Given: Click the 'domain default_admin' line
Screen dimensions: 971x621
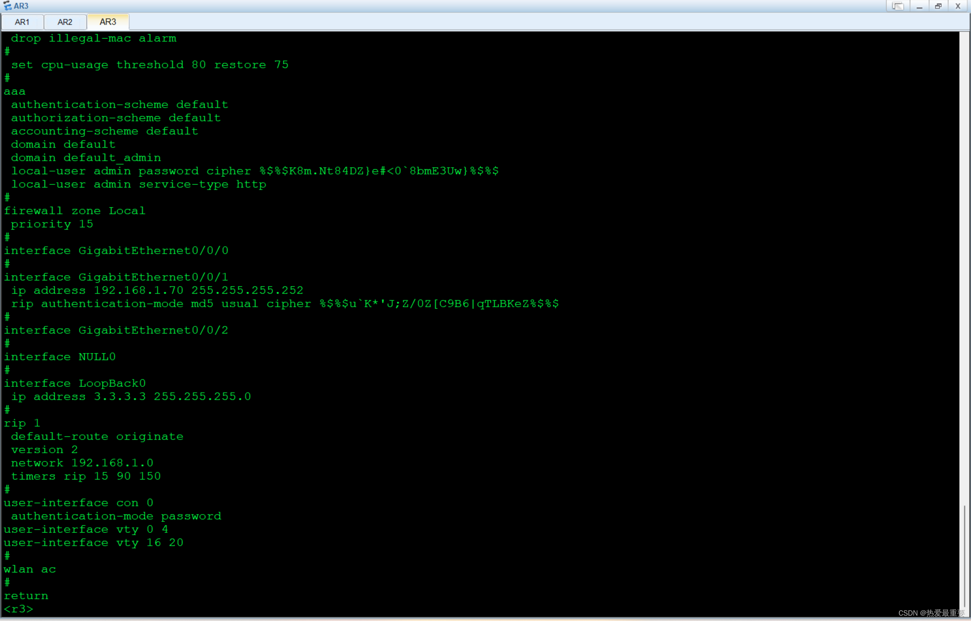Looking at the screenshot, I should [x=86, y=158].
